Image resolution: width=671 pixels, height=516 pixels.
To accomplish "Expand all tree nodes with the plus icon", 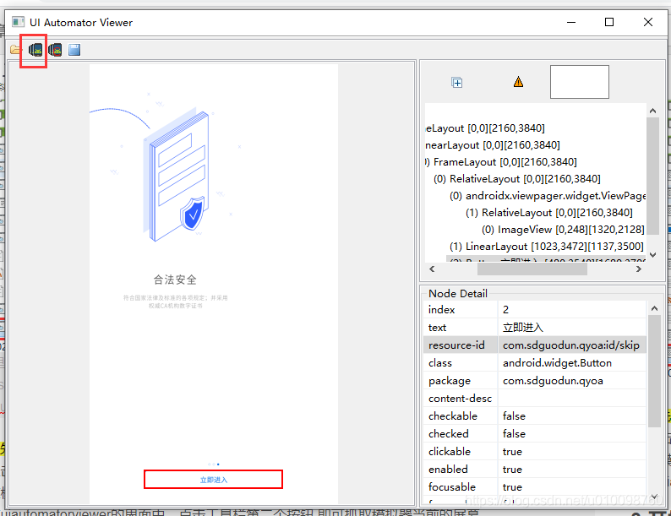I will click(x=457, y=83).
